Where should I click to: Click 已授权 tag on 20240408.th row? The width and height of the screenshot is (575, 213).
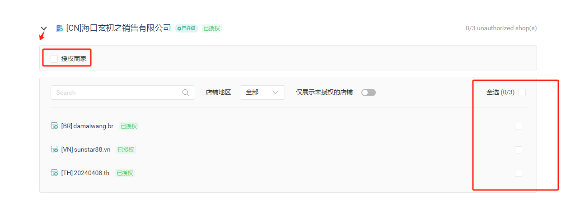pos(125,173)
